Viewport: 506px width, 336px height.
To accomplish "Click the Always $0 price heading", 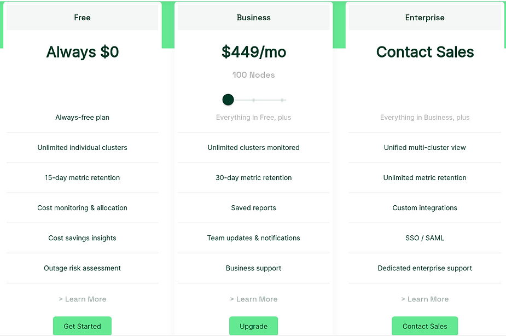I will tap(83, 52).
